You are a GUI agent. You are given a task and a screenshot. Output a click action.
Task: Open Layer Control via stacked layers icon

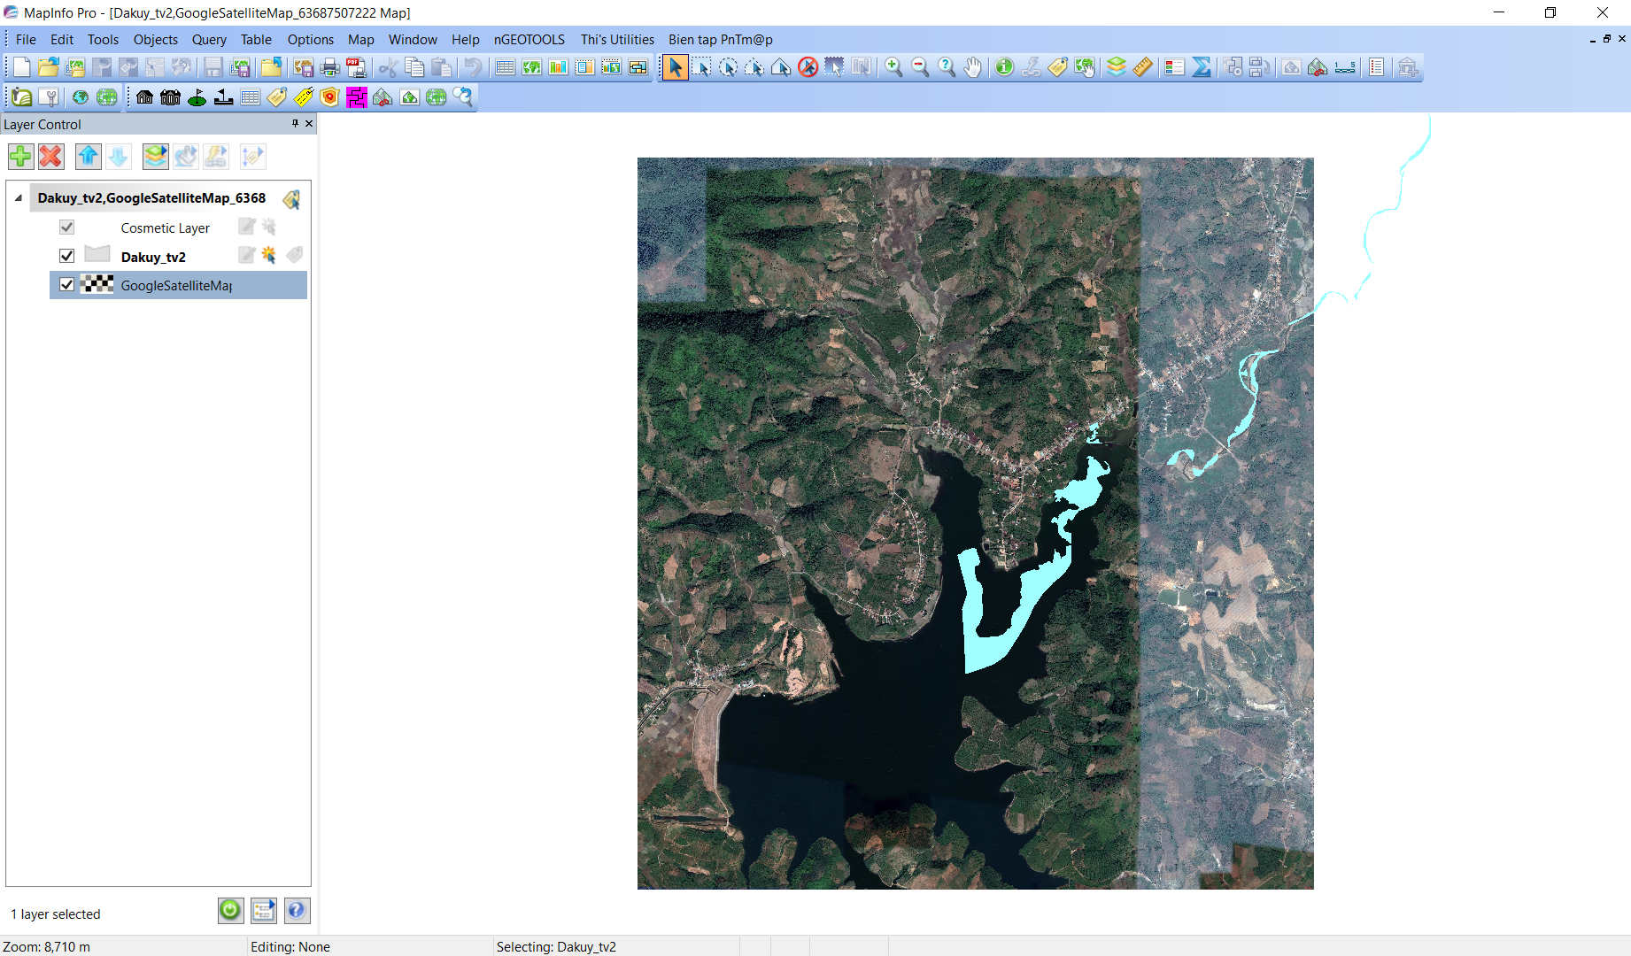(x=1117, y=67)
